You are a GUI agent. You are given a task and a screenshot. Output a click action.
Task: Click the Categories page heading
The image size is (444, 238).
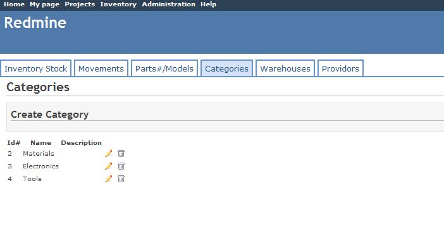click(38, 87)
